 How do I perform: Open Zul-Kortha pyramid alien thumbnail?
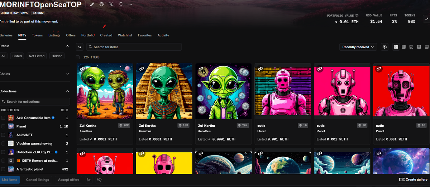click(x=164, y=92)
